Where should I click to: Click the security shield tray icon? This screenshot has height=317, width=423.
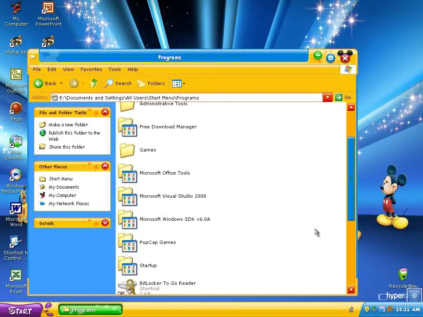click(x=367, y=309)
